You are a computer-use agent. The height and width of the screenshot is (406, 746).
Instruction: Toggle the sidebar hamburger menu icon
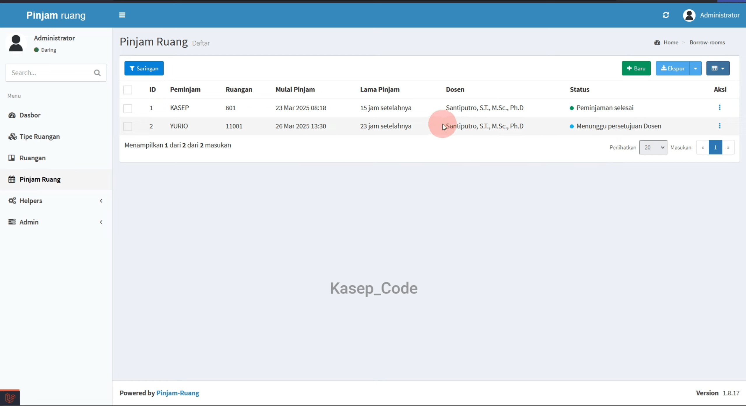122,15
